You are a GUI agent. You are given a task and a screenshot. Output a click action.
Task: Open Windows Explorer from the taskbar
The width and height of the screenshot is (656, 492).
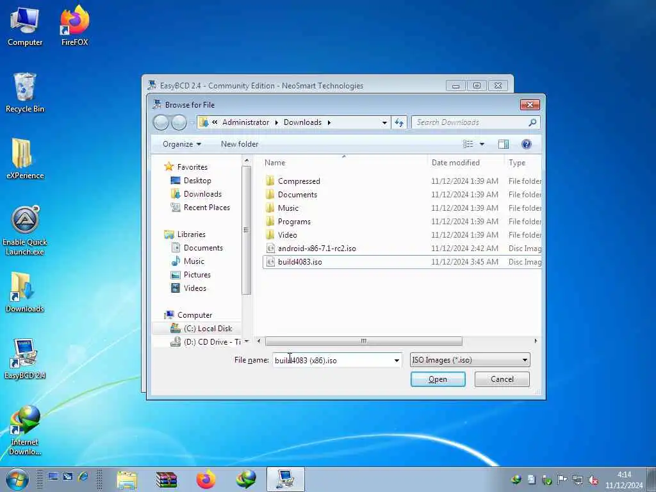point(127,479)
